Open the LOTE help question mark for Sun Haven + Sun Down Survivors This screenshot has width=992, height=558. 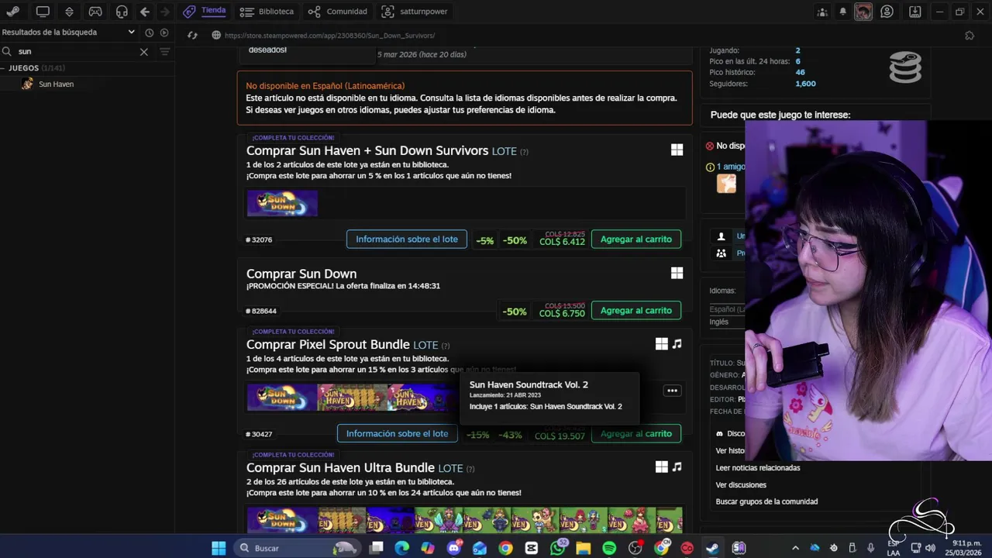[525, 152]
